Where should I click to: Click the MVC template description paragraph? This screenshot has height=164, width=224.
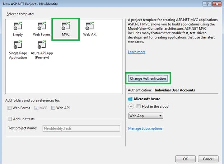tap(173, 31)
